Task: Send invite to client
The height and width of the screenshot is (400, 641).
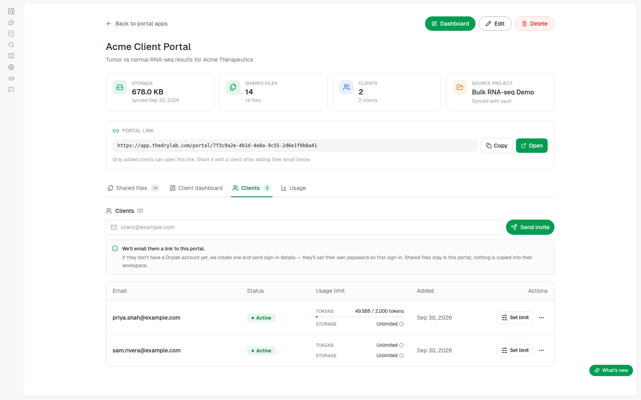Action: pos(530,227)
